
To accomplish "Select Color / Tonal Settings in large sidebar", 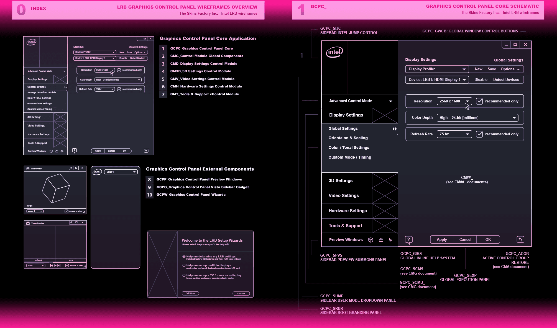I will [x=349, y=148].
